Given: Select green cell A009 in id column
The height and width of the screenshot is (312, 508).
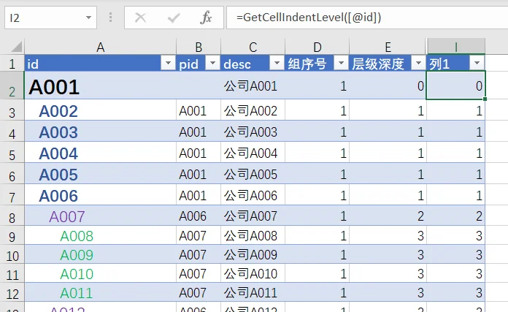Looking at the screenshot, I should pyautogui.click(x=101, y=254).
